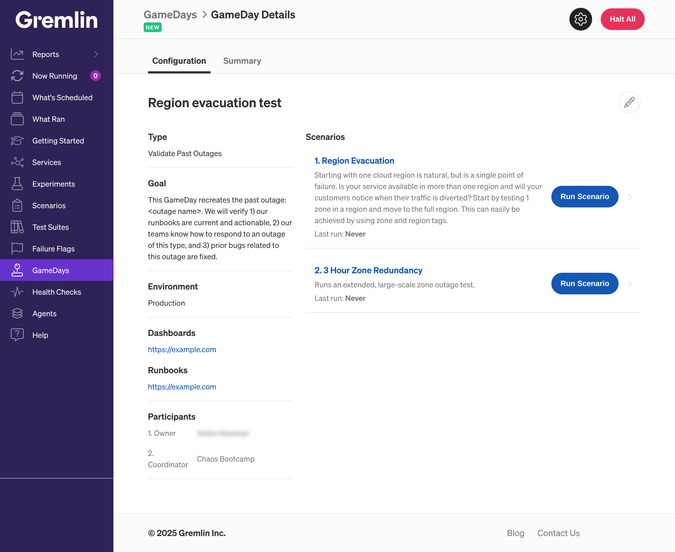Go back to GameDays breadcrumb

coord(170,15)
